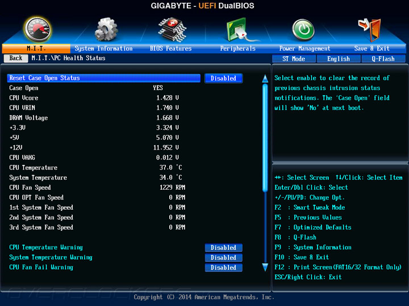Click the 2nd System Fan Speed row
The image size is (409, 306).
point(97,217)
